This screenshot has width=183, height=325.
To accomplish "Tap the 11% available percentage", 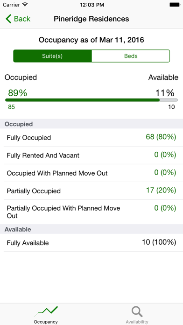I will pos(165,93).
